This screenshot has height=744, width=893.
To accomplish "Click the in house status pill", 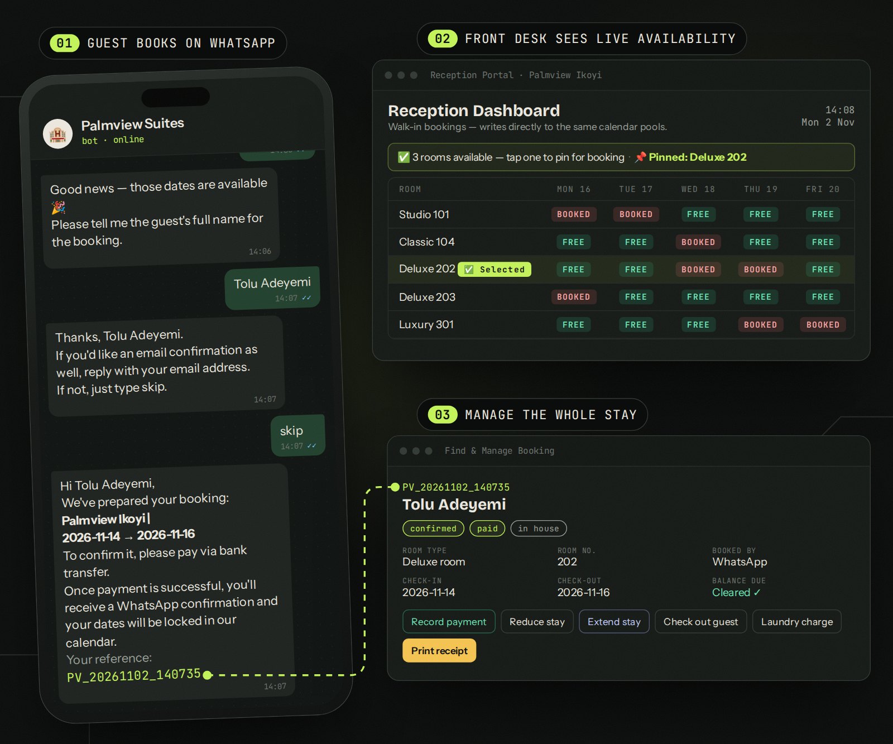I will pyautogui.click(x=539, y=529).
